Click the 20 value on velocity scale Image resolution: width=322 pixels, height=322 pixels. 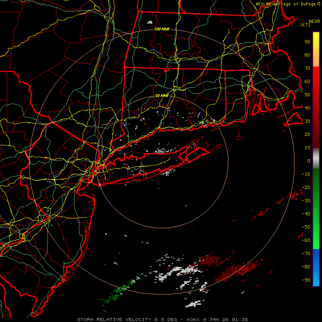[x=307, y=135]
